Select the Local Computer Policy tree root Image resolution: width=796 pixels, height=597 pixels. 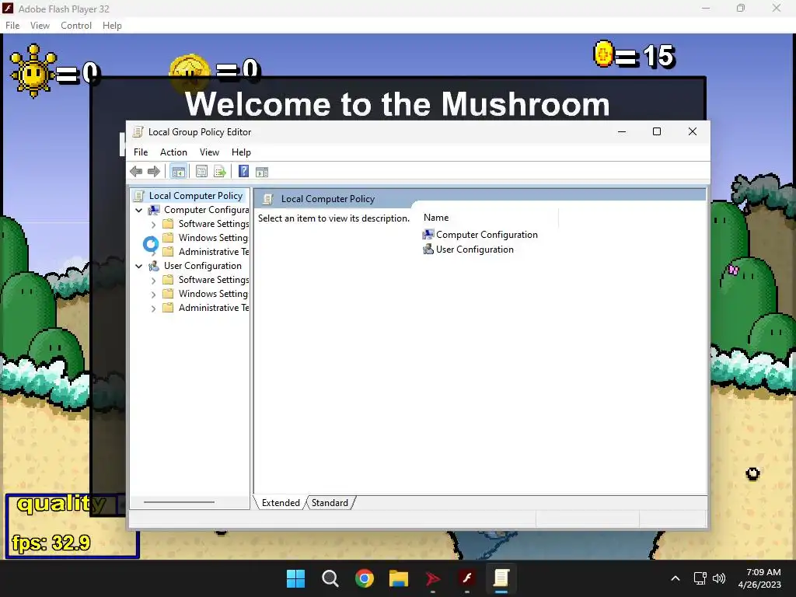tap(195, 195)
